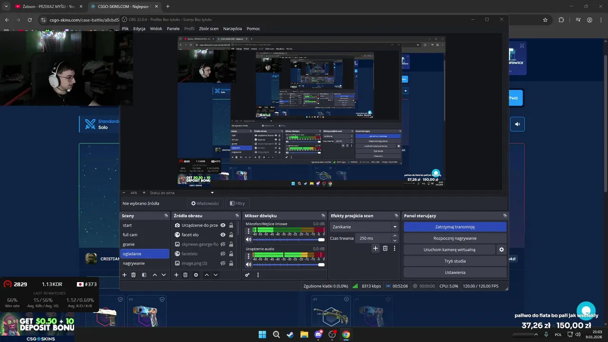Select the start scene
Viewport: 608px width, 342px height.
[145, 225]
